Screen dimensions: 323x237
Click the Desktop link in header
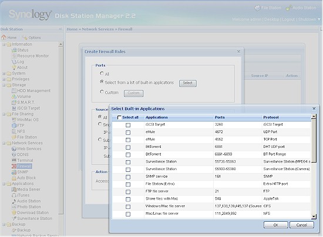(272, 19)
